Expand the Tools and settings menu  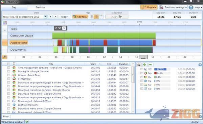[173, 7]
